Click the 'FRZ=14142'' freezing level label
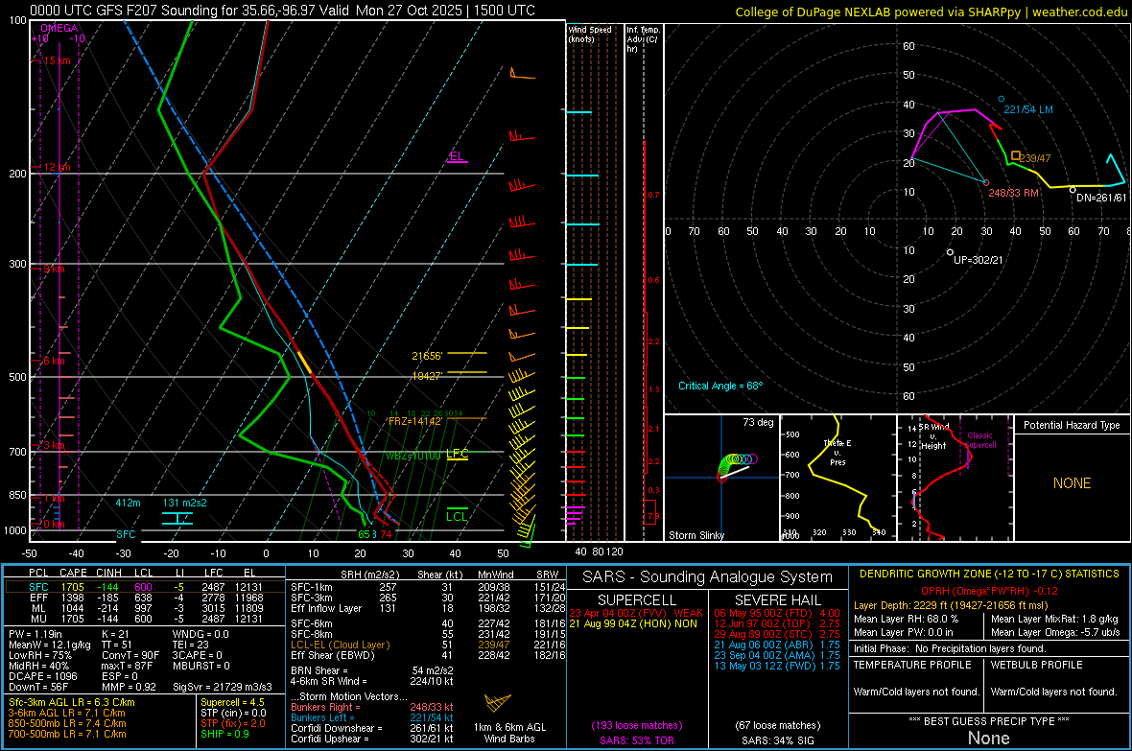Viewport: 1132px width, 751px height. [415, 422]
